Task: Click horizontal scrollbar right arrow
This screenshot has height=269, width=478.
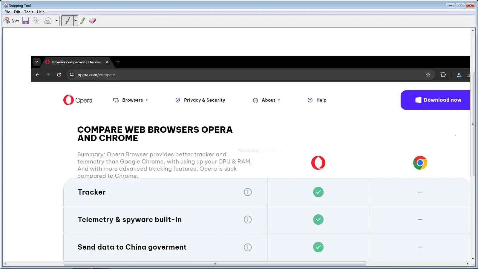Action: coord(468,264)
